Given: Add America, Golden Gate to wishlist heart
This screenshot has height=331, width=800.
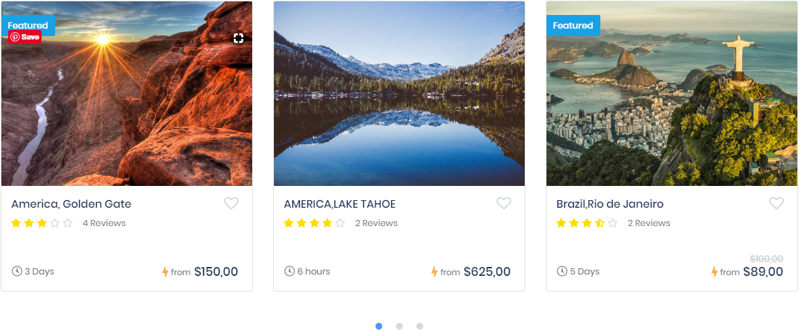Looking at the screenshot, I should click(x=232, y=203).
